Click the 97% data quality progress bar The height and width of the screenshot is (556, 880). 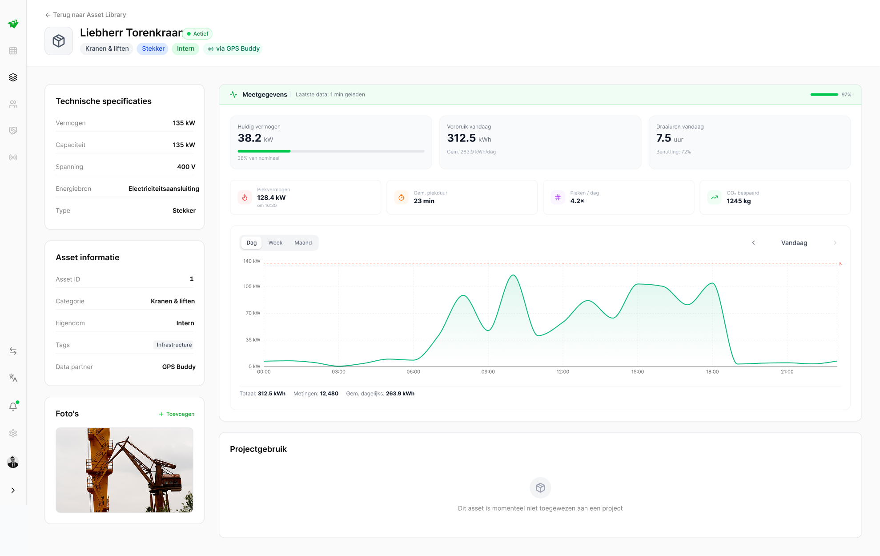coord(824,95)
